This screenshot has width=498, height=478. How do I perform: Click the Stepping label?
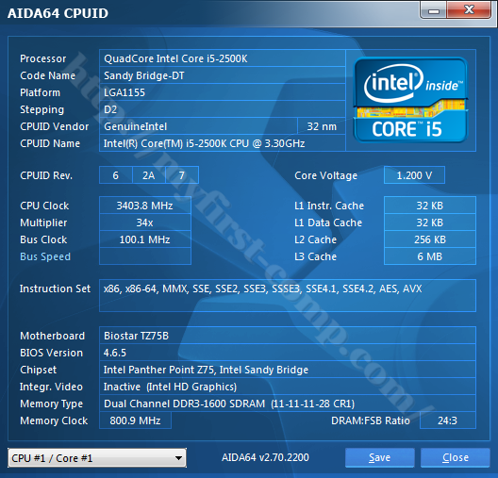point(41,109)
